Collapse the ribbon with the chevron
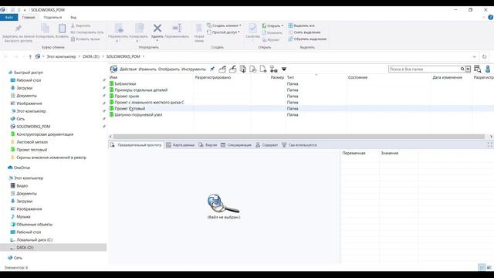 pos(484,17)
